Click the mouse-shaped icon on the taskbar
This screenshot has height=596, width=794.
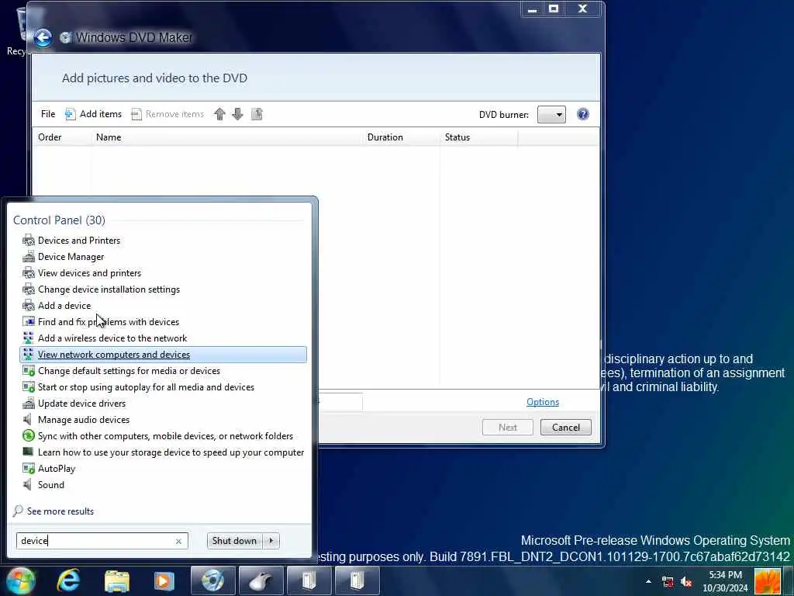[x=261, y=580]
